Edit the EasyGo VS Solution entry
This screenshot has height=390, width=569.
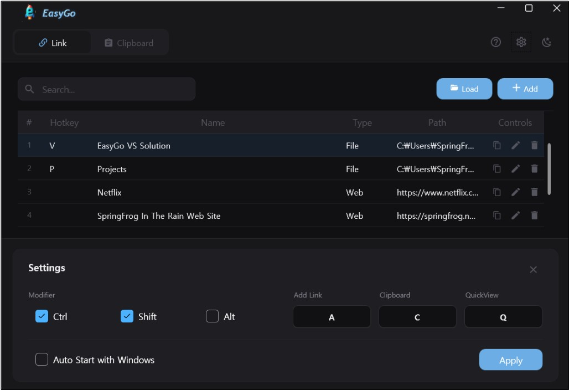[516, 145]
